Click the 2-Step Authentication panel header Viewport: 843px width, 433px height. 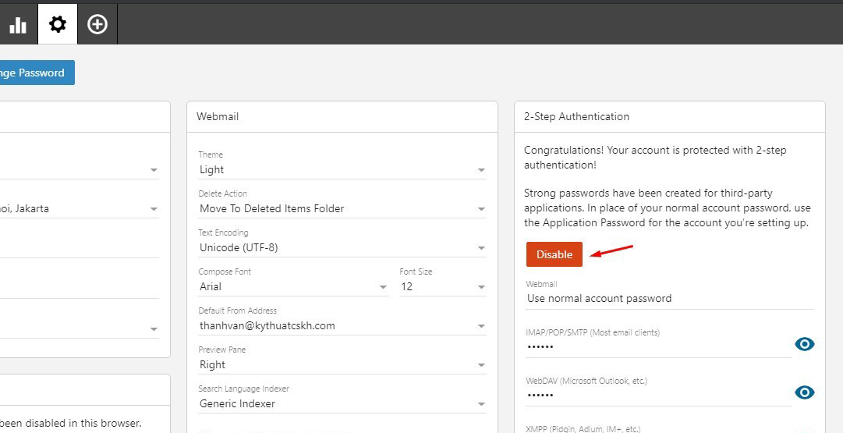click(x=669, y=116)
